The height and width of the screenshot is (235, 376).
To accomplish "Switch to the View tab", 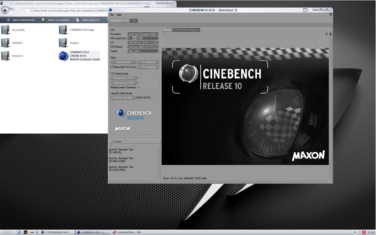I will point(134,21).
